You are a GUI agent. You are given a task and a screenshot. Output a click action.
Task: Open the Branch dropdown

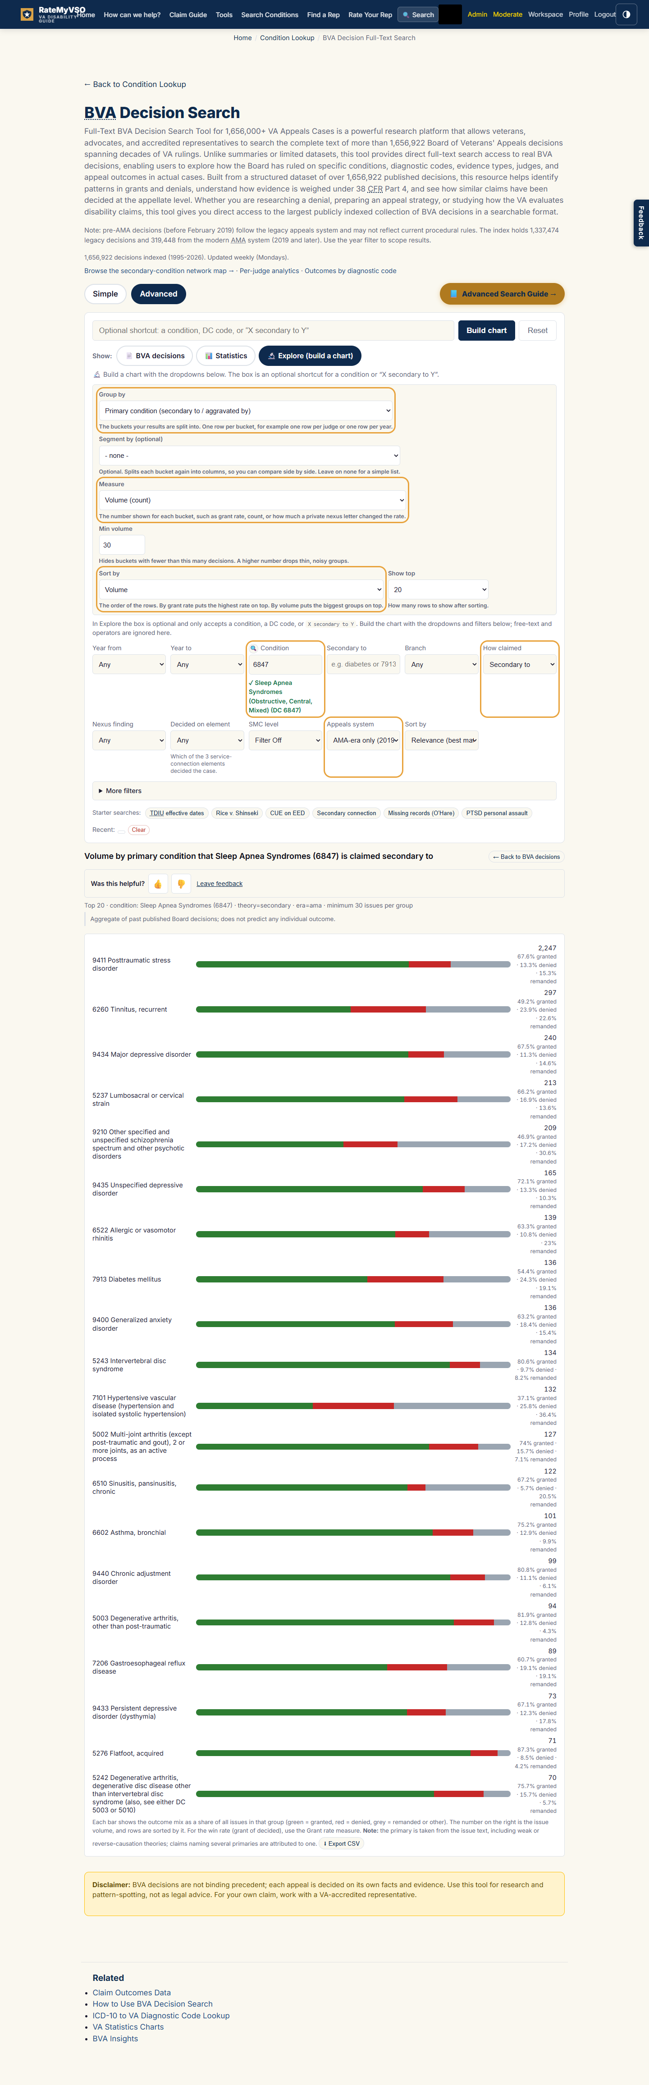pos(442,665)
